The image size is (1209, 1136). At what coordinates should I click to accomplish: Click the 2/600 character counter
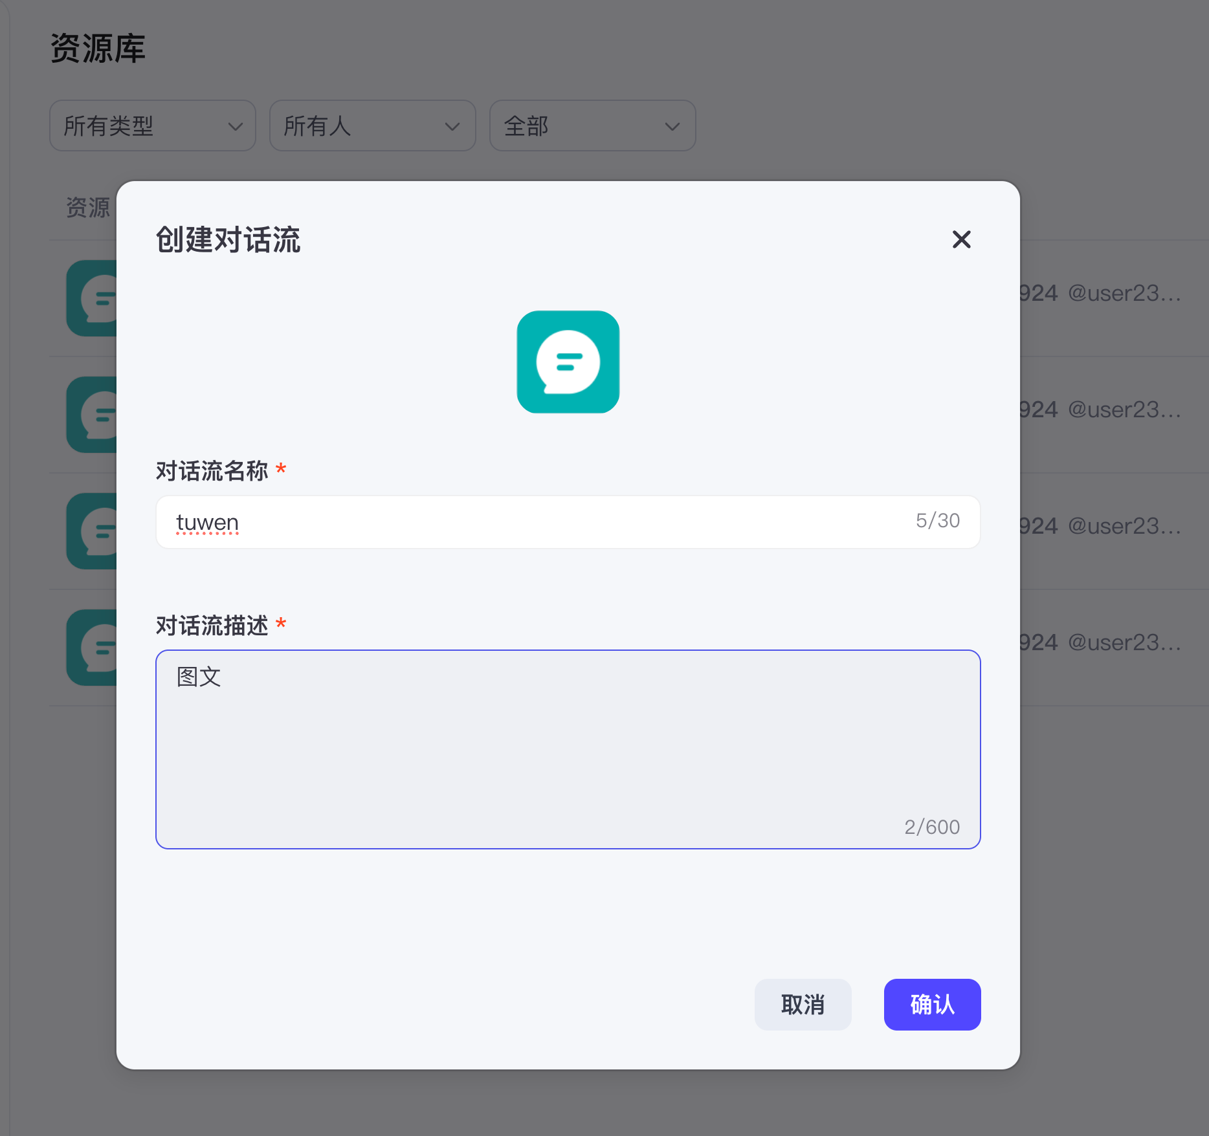click(932, 826)
